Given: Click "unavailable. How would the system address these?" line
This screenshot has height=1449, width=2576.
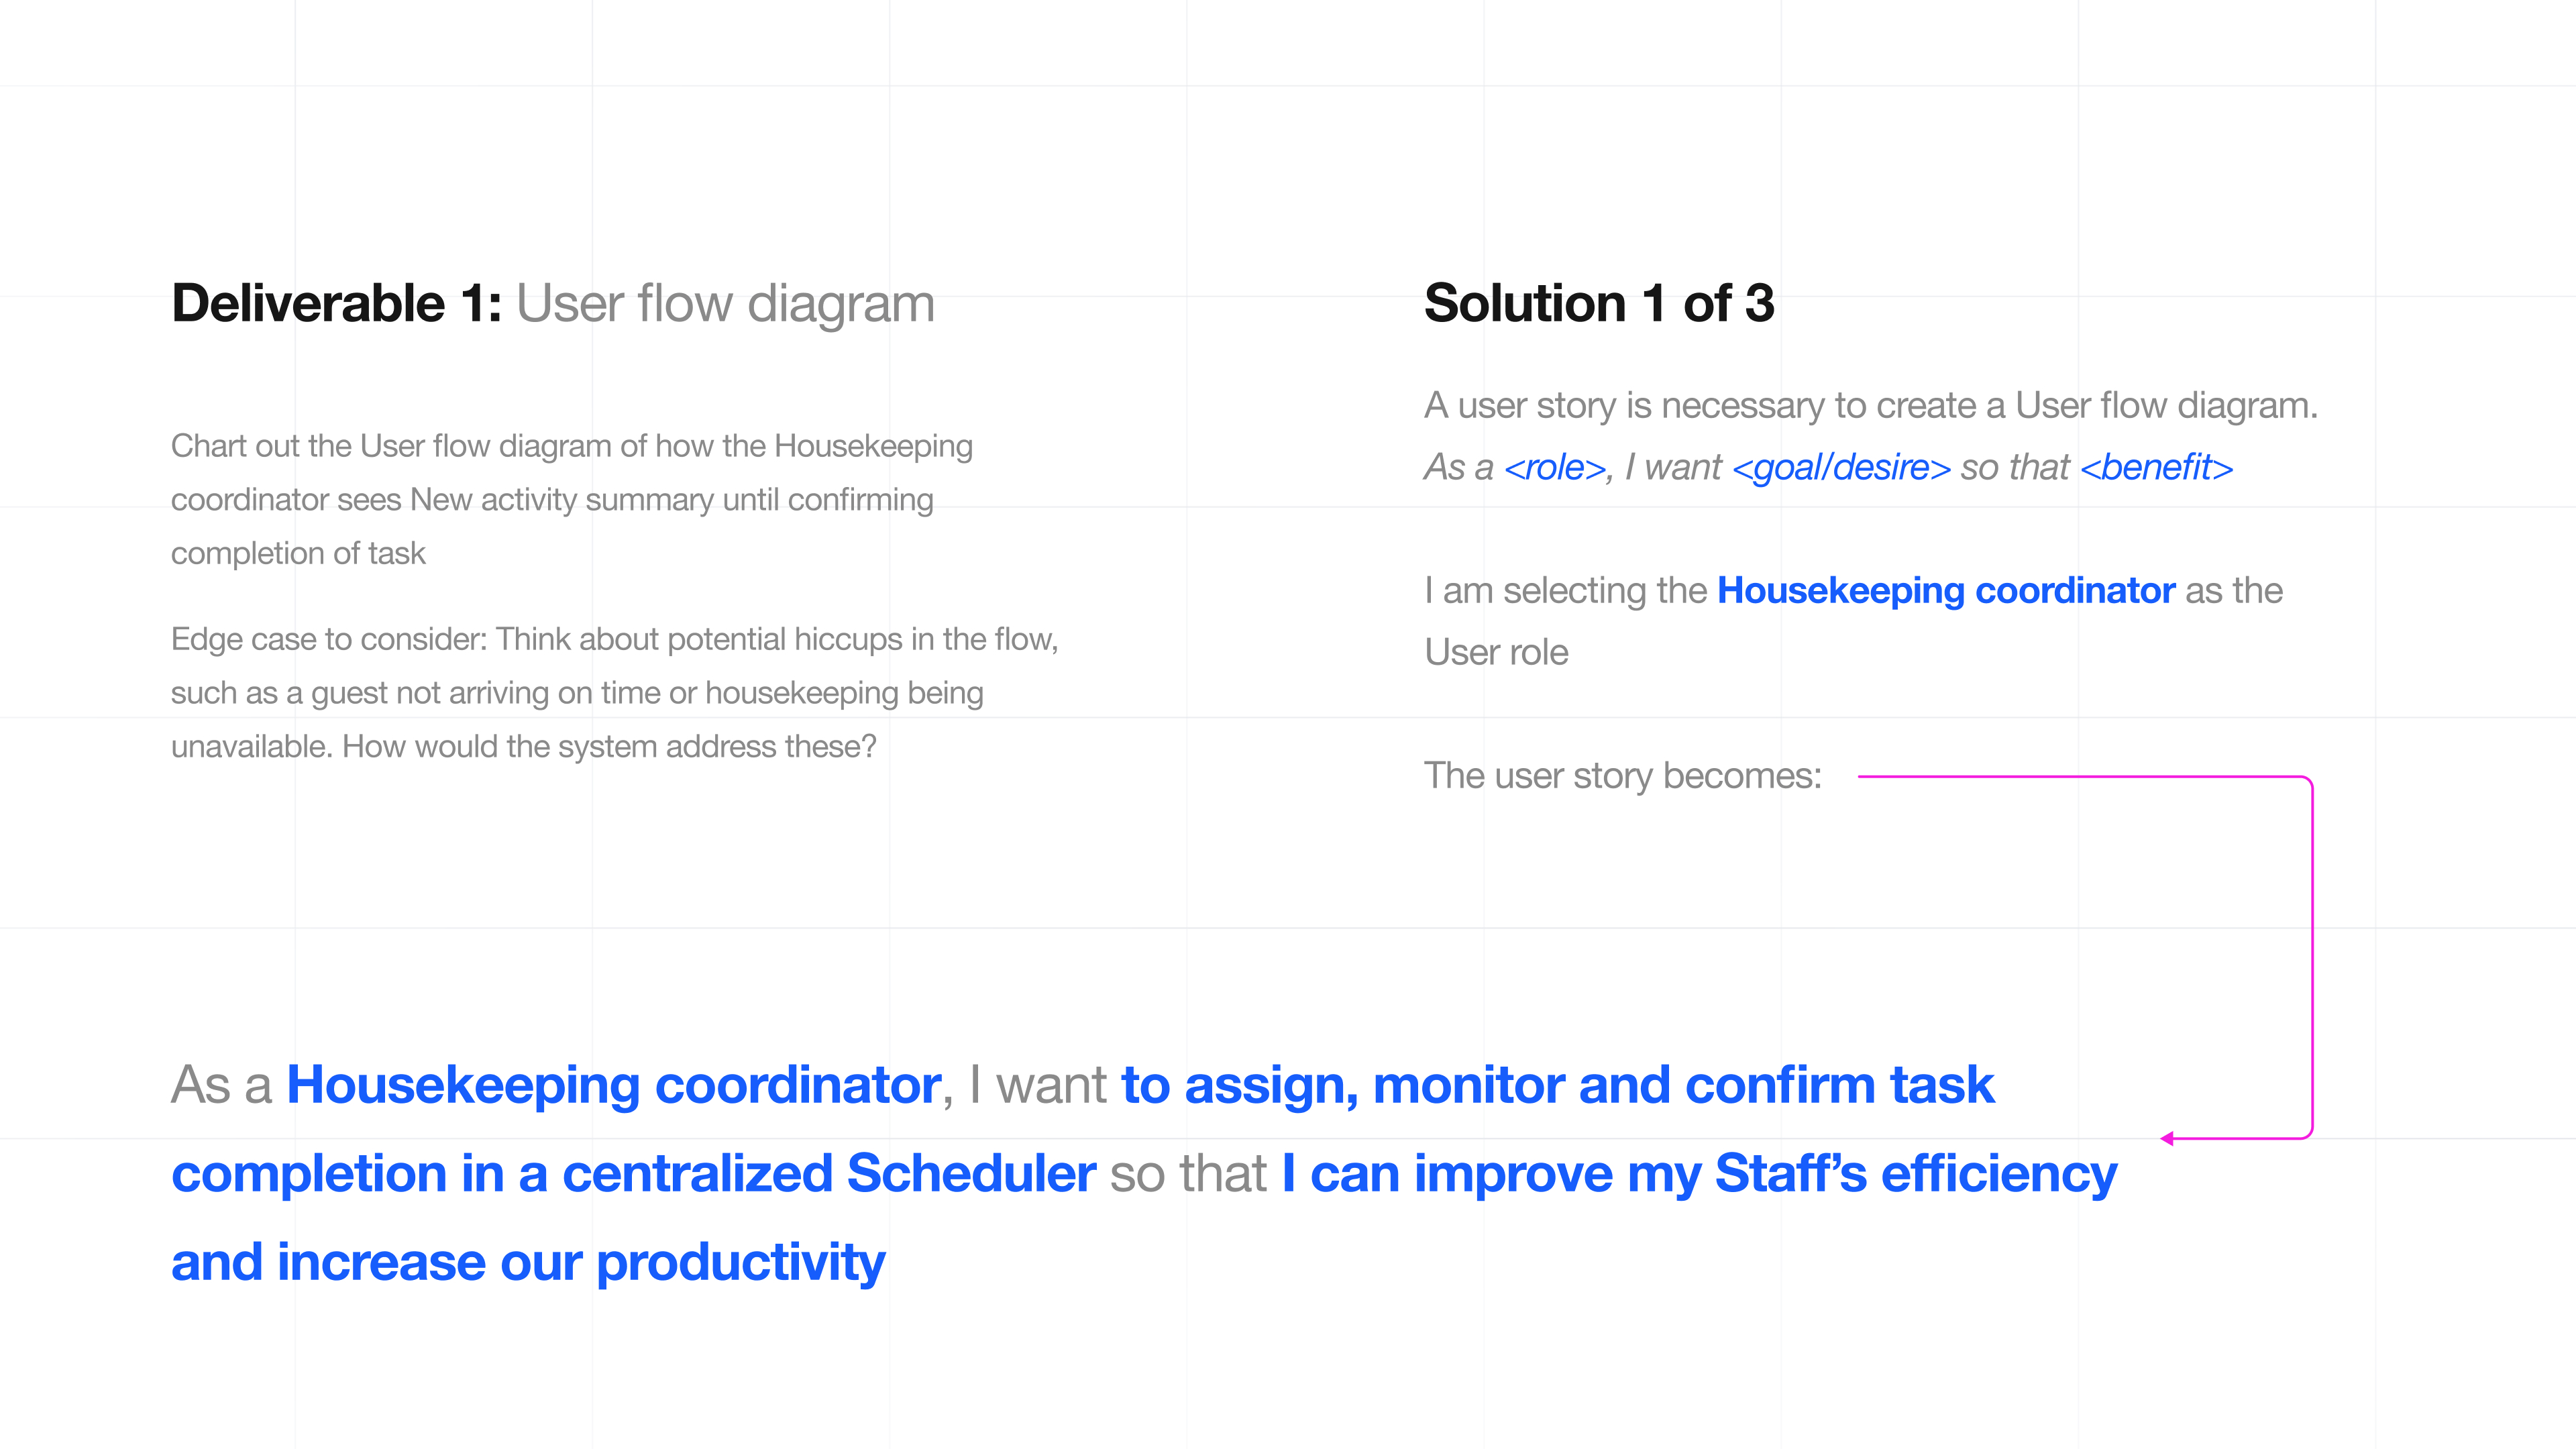Looking at the screenshot, I should click(x=523, y=746).
